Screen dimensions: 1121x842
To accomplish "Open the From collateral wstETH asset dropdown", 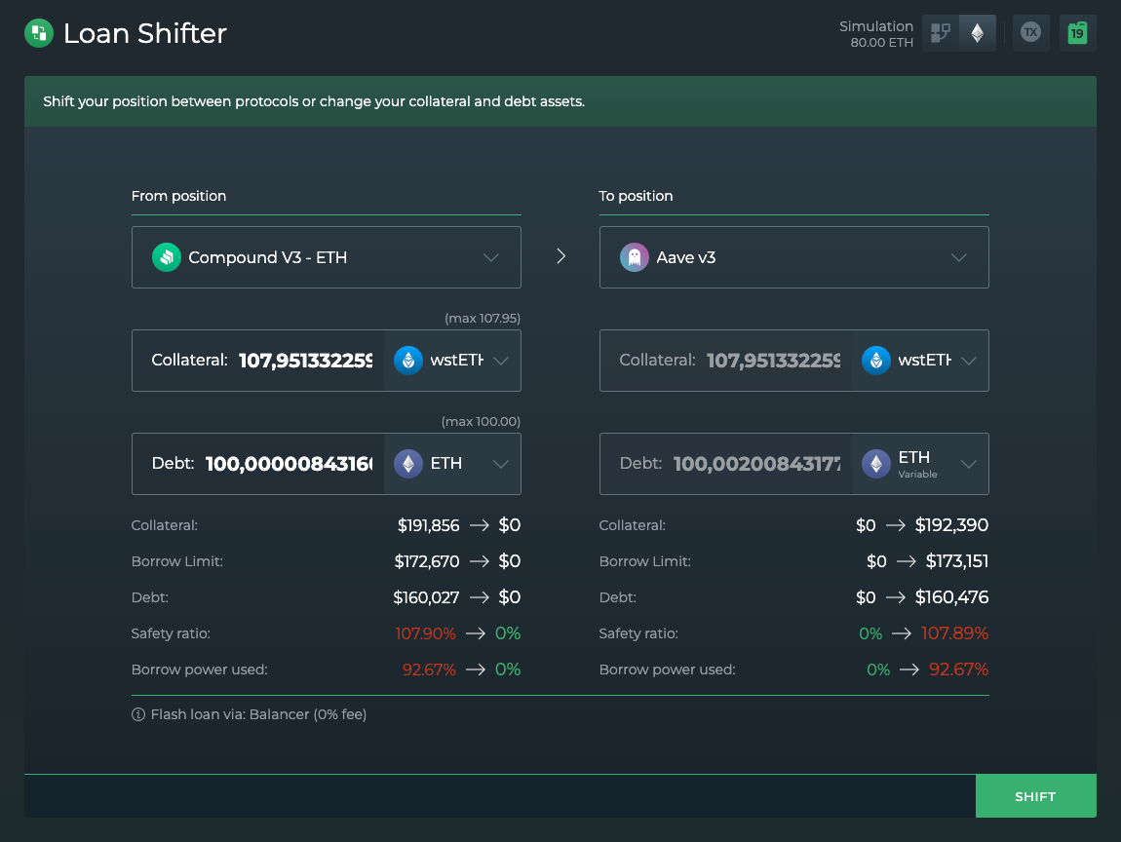I will click(x=452, y=361).
